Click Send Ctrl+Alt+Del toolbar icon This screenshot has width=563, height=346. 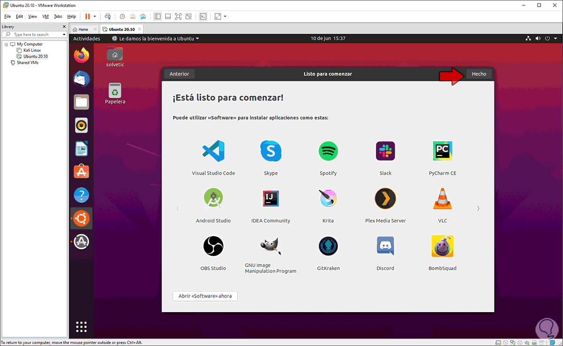pos(108,16)
